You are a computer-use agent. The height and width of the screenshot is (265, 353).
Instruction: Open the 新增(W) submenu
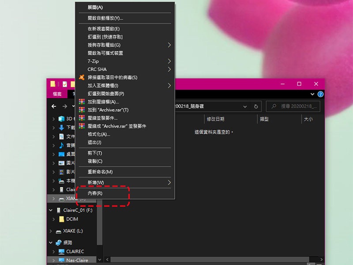click(125, 182)
